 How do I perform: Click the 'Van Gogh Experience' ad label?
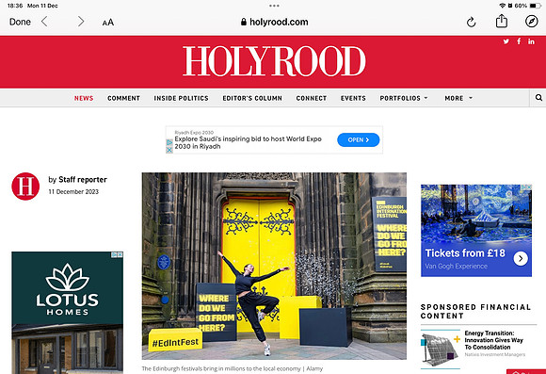(x=457, y=267)
